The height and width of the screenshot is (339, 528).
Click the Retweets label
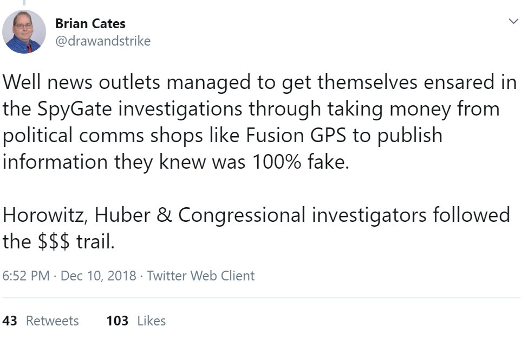(53, 321)
